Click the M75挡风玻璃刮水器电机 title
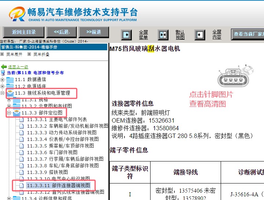 point(145,49)
